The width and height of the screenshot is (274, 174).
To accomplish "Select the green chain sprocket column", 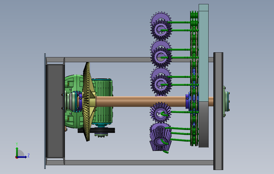I will [194, 79].
